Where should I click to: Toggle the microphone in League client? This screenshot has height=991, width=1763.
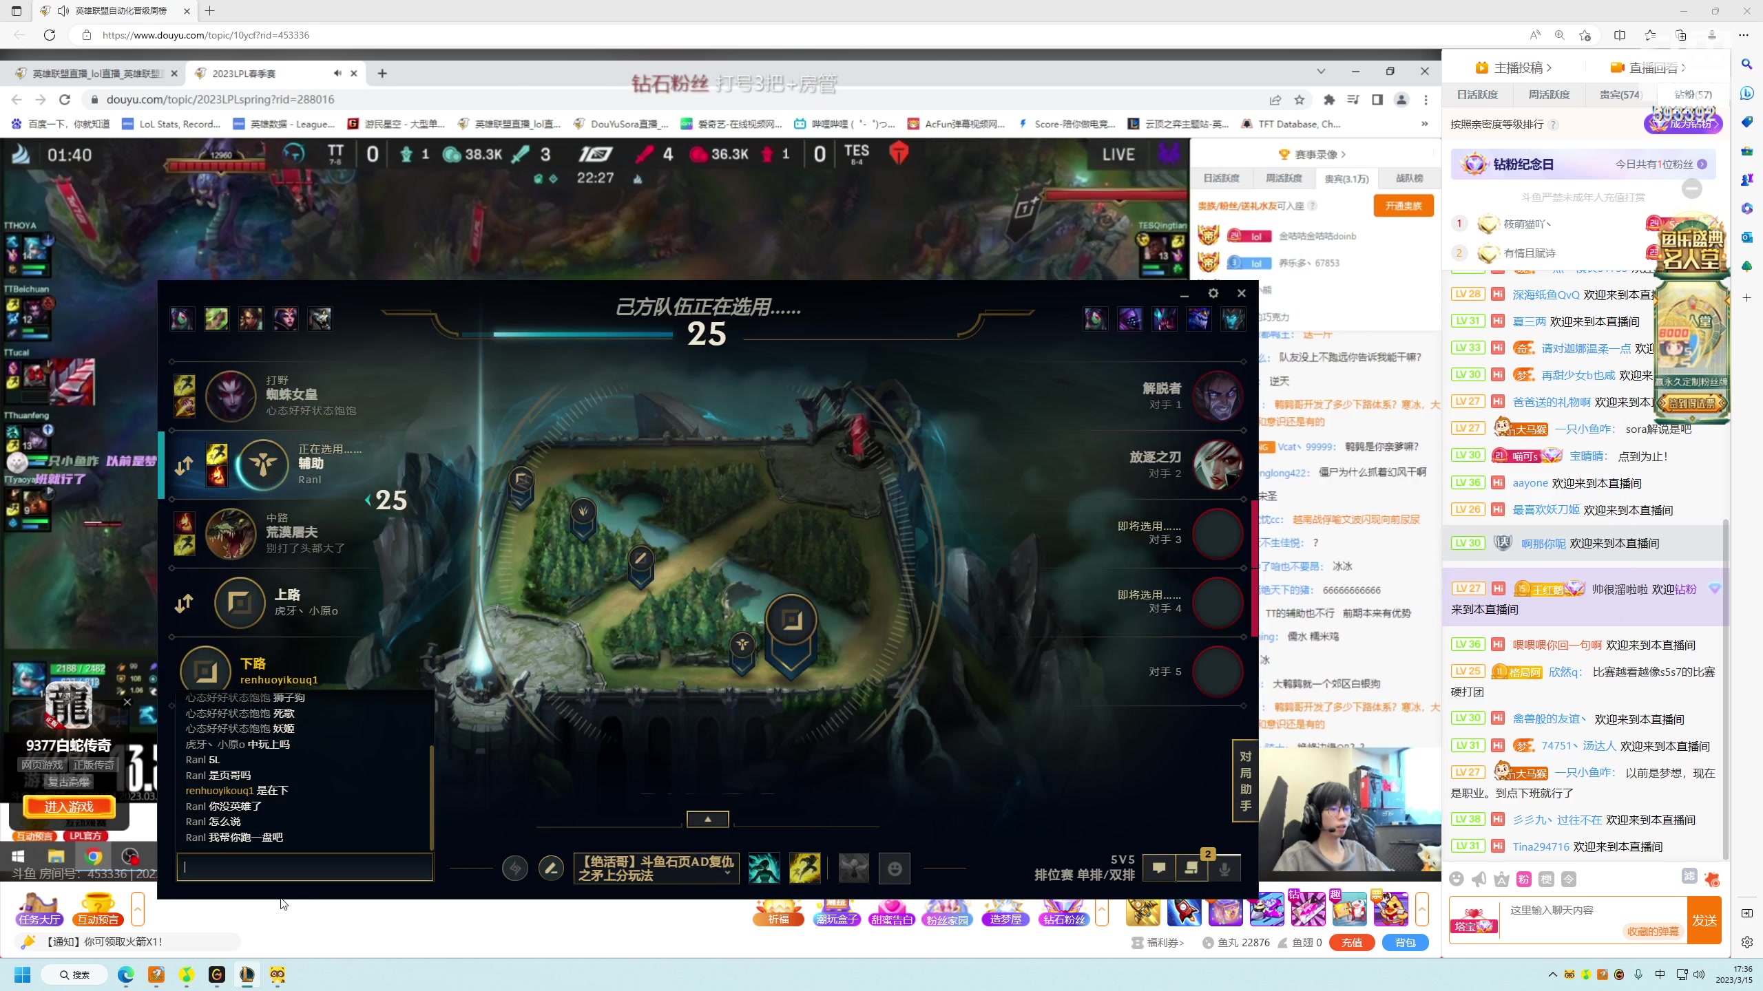1224,869
